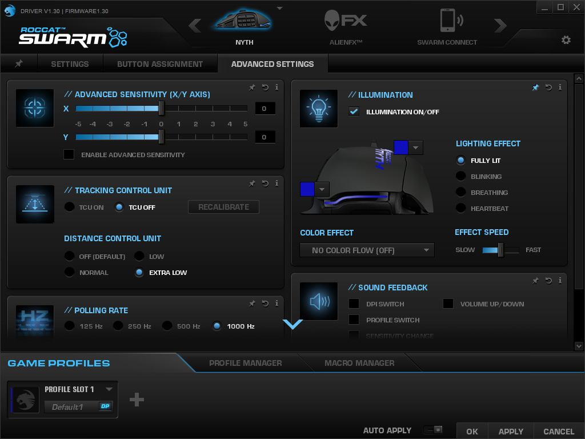Select Advanced Settings tab
Screen dimensions: 585x439
273,64
